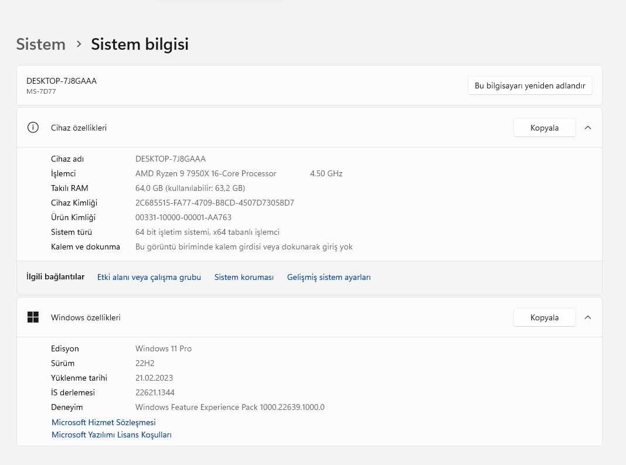626x465 pixels.
Task: Collapse the Windows özellikleri section chevron
Action: pos(588,317)
